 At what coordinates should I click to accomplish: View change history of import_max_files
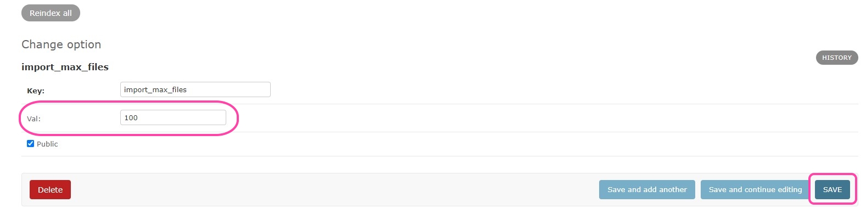(x=836, y=58)
